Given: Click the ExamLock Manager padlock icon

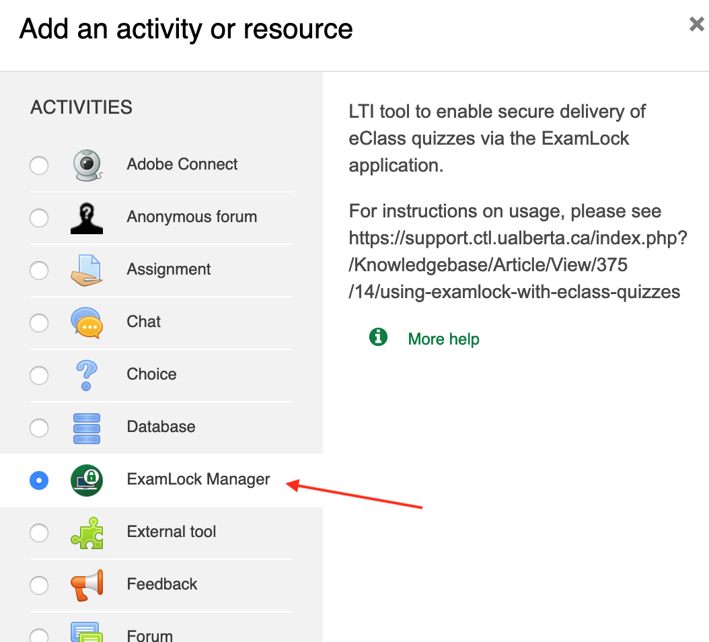Looking at the screenshot, I should click(x=87, y=480).
